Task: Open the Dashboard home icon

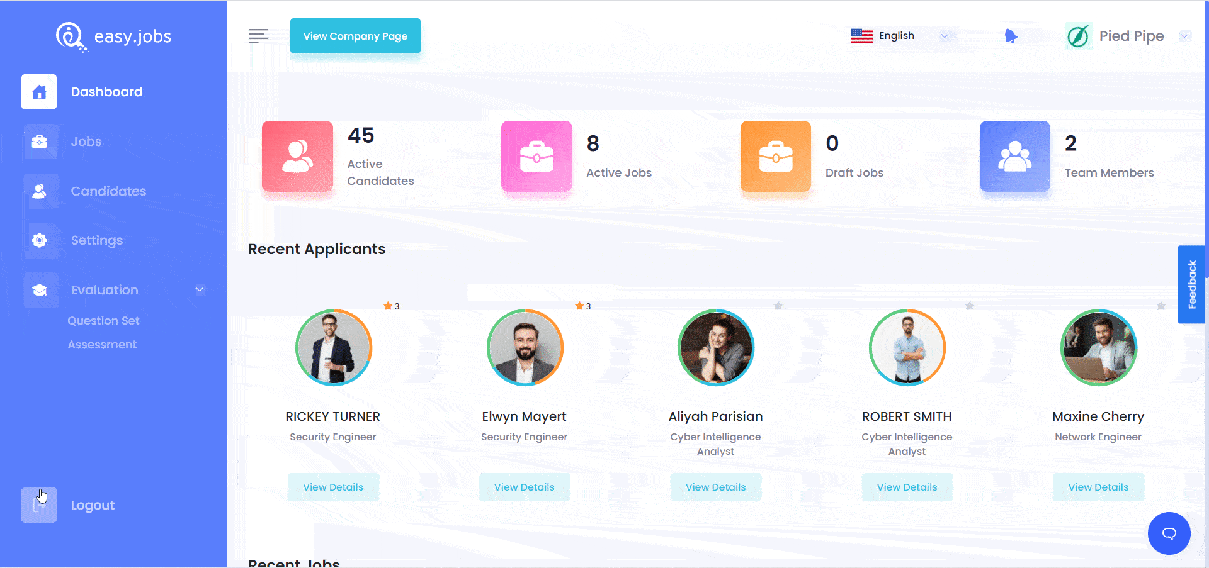Action: pyautogui.click(x=39, y=92)
